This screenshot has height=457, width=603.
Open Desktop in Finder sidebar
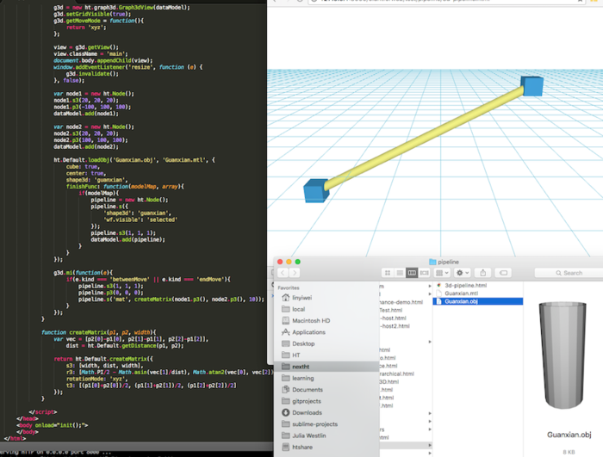click(x=303, y=343)
